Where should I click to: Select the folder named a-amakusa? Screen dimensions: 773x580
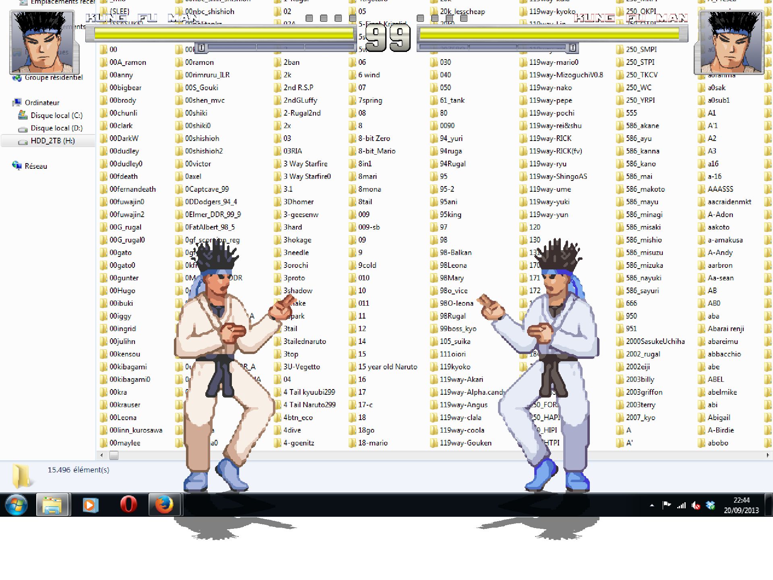725,240
